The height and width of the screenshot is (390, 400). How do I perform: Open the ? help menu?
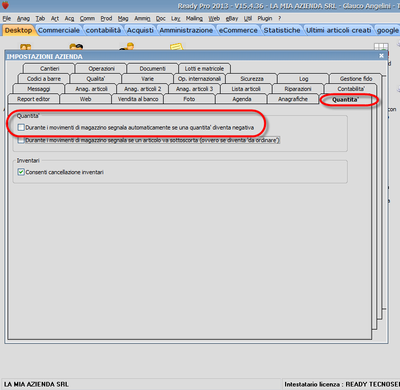[x=280, y=18]
